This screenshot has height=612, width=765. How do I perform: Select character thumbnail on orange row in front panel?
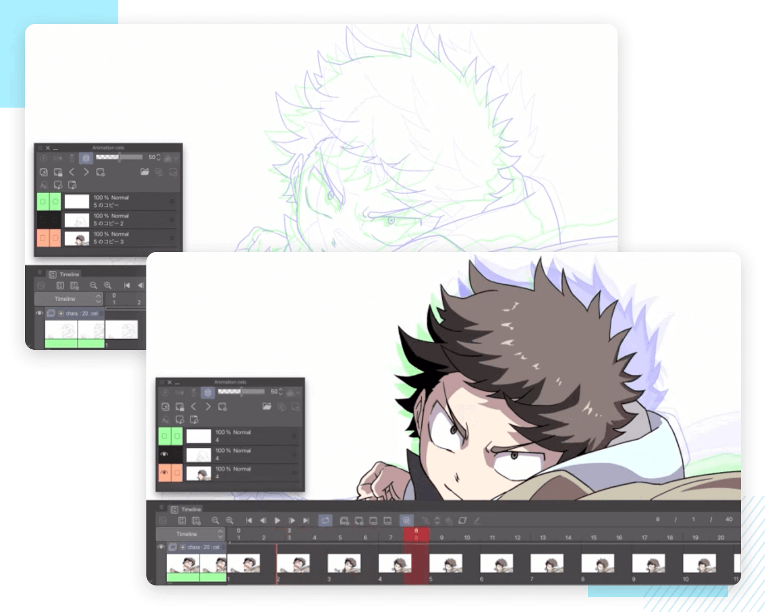[198, 473]
